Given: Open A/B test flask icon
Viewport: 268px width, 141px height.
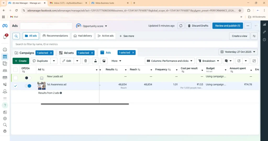Looking at the screenshot, I should (96, 61).
